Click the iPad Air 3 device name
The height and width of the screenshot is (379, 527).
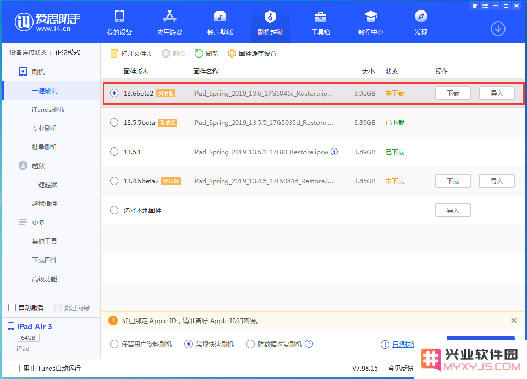tap(35, 326)
